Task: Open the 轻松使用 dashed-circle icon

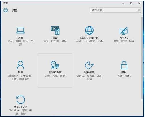Action: point(89,65)
